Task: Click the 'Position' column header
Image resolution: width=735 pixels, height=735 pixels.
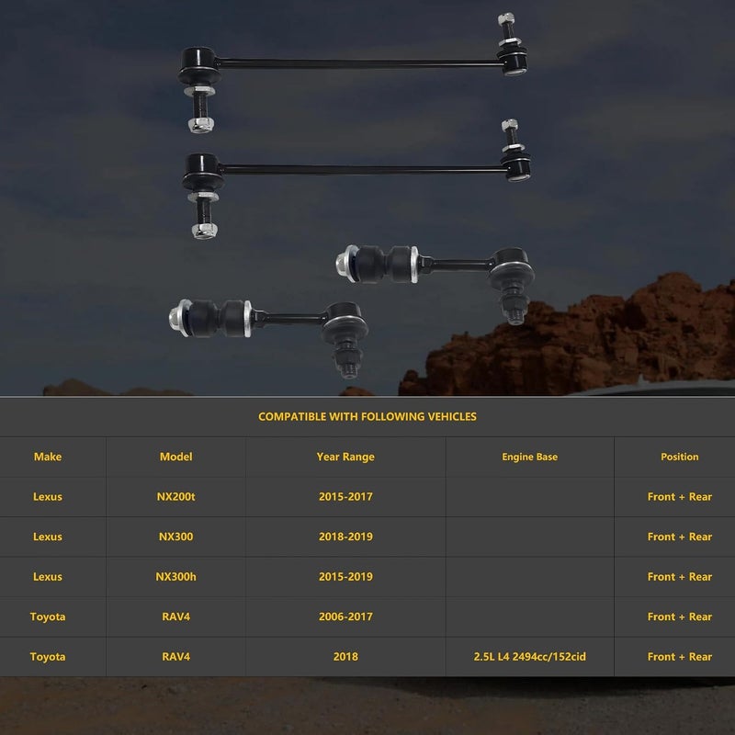Action: [679, 457]
